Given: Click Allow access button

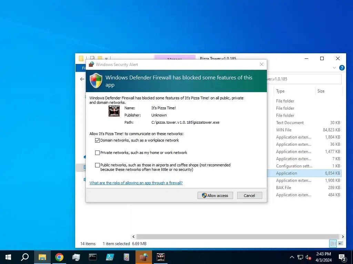Looking at the screenshot, I should pos(215,196).
